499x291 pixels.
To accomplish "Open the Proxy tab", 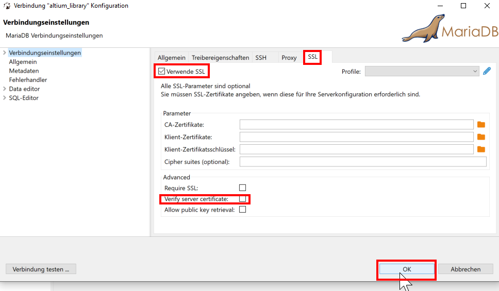I will [x=289, y=58].
